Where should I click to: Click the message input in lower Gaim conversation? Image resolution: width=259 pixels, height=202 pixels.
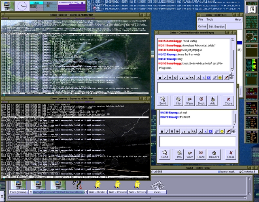point(197,141)
